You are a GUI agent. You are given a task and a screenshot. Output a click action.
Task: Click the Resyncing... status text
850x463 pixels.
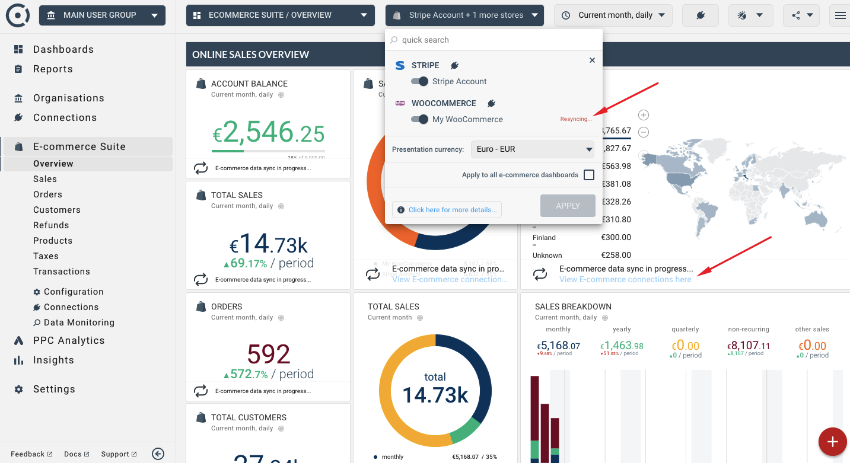pyautogui.click(x=576, y=119)
